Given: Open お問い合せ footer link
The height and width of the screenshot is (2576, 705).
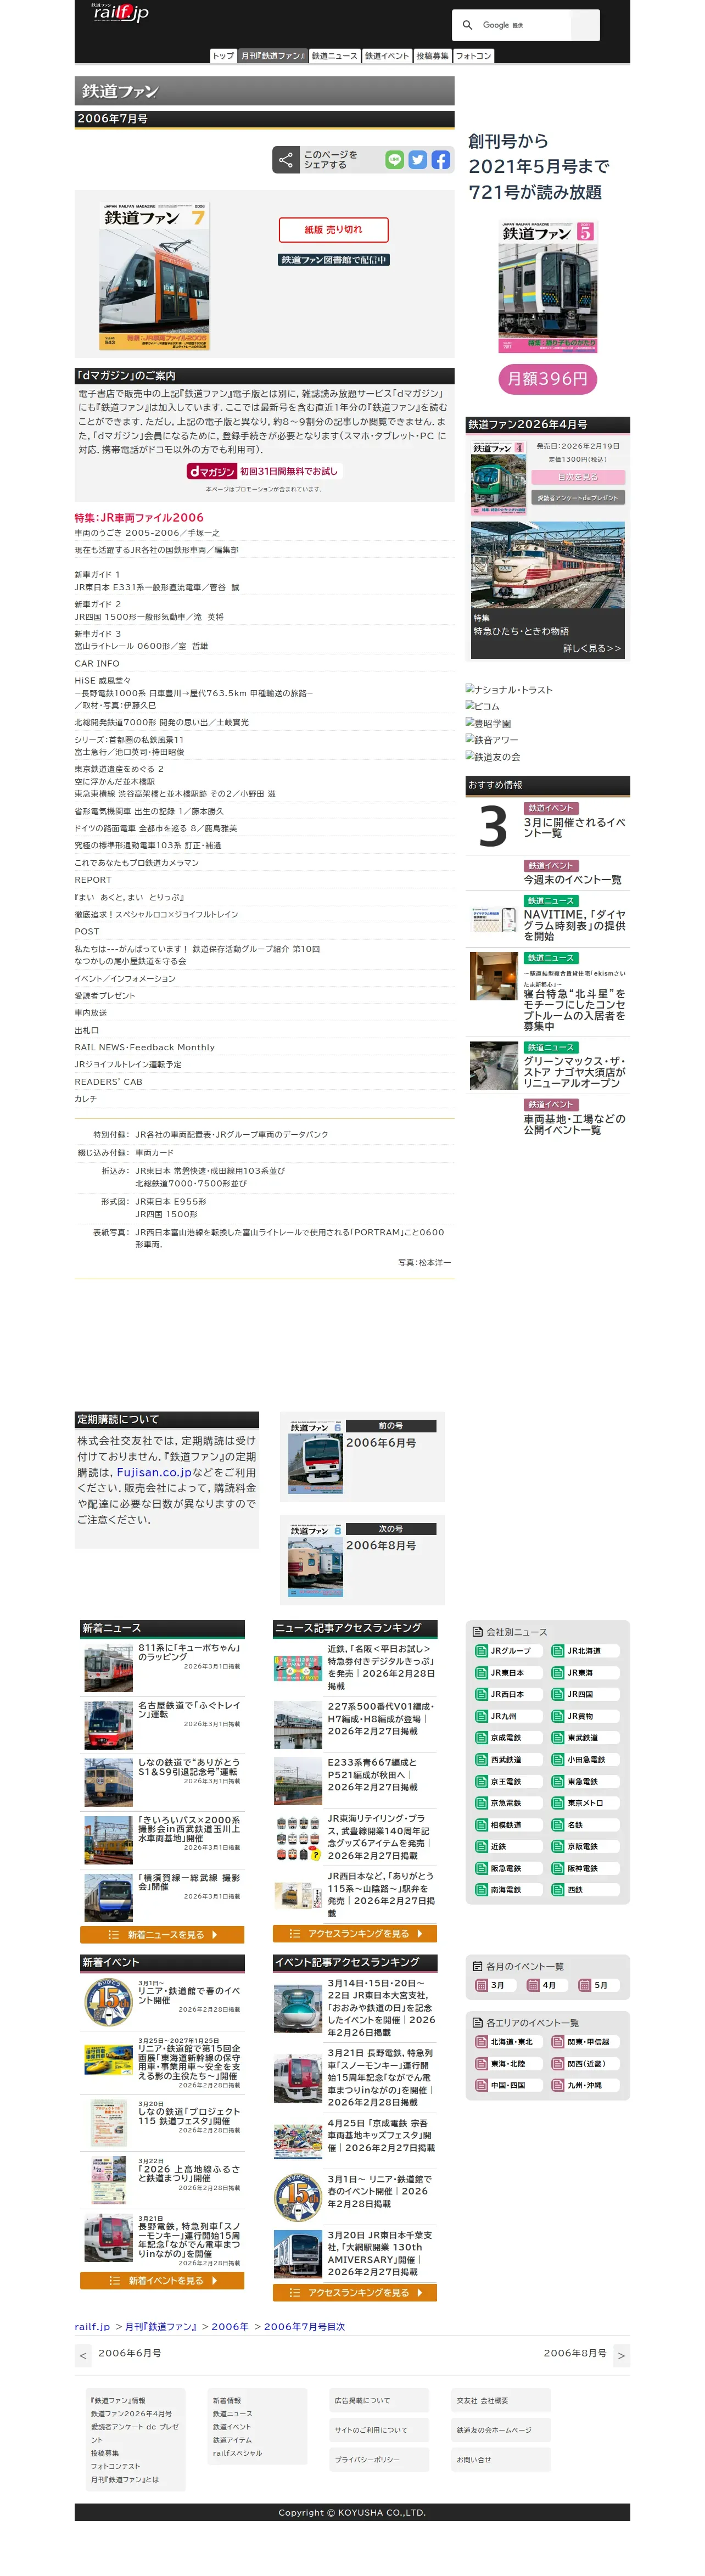Looking at the screenshot, I should coord(474,2459).
